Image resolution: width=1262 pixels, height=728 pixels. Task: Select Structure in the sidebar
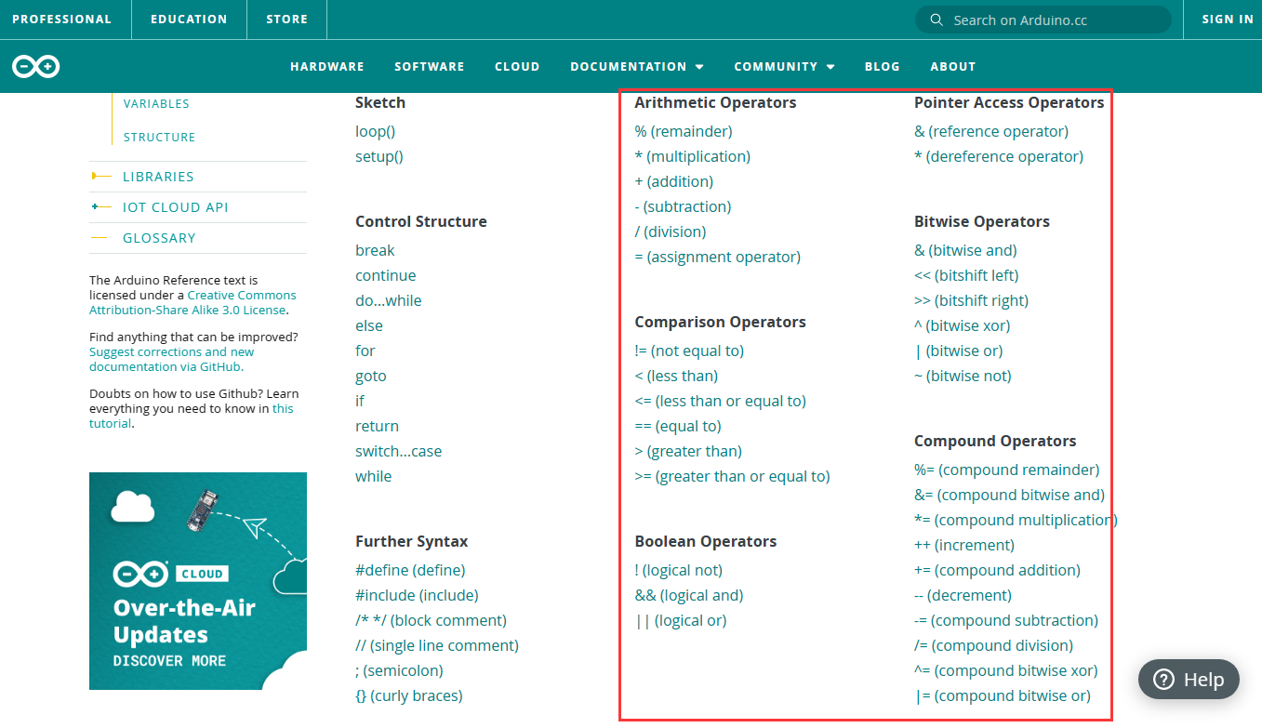[x=159, y=137]
